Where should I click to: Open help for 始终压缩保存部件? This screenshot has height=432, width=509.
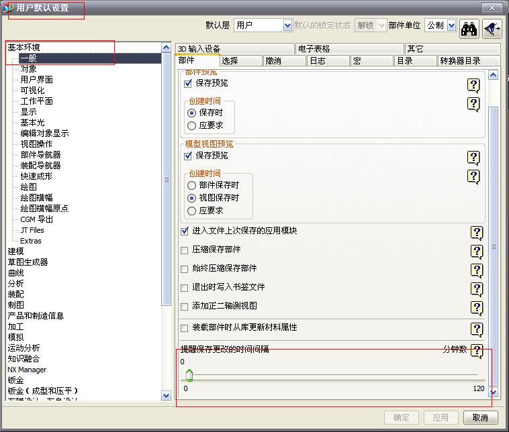[477, 271]
